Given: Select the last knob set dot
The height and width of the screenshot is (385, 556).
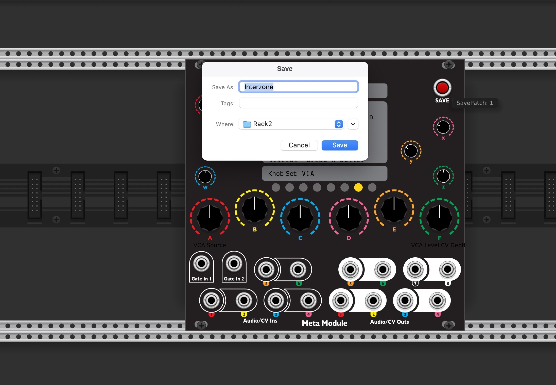Looking at the screenshot, I should pos(372,187).
